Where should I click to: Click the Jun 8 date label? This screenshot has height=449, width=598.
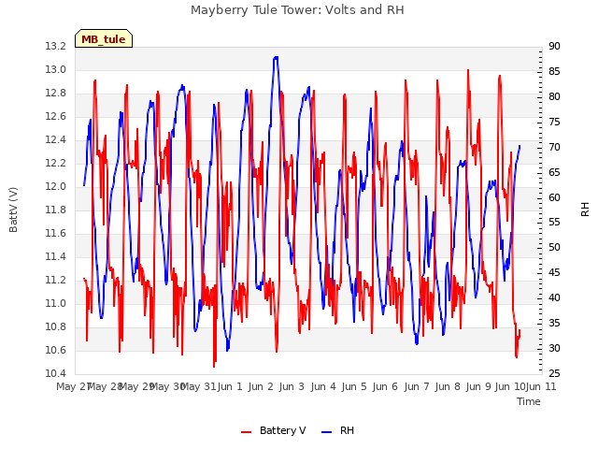pos(448,387)
